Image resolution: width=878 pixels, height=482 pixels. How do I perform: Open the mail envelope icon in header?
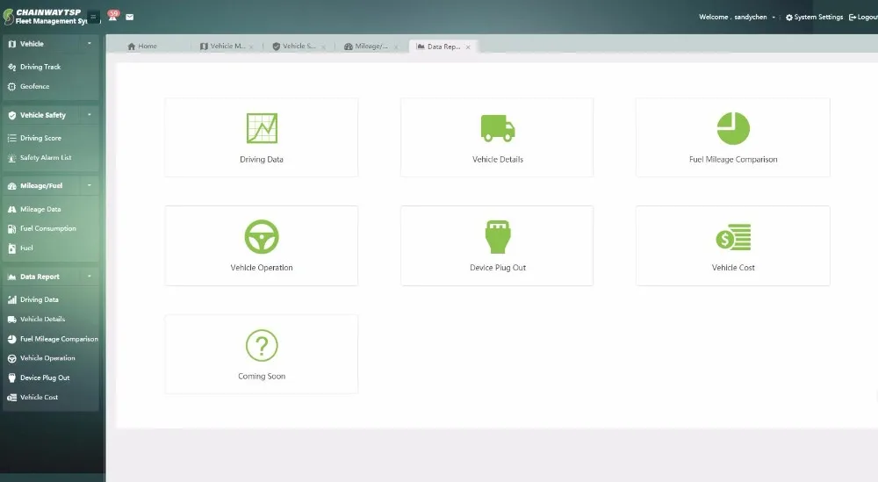130,17
